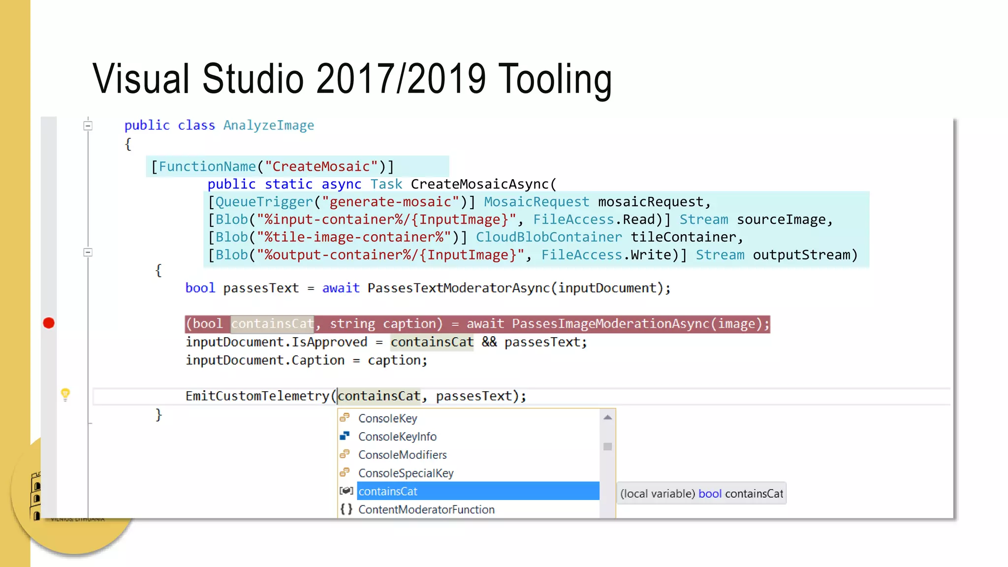
Task: Click the sourceImage parameter name
Action: pyautogui.click(x=781, y=220)
